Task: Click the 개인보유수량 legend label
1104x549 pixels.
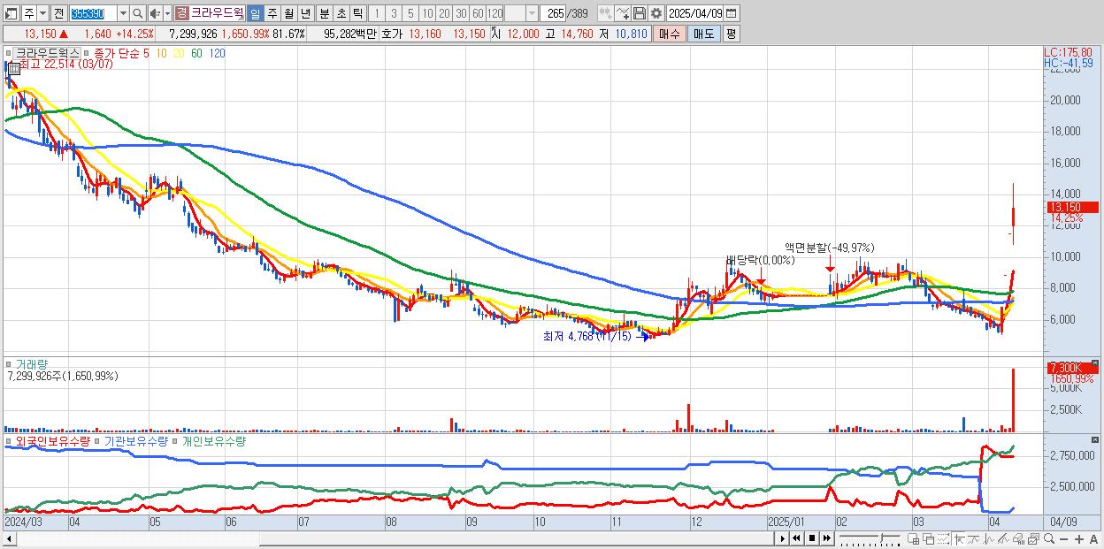Action: [x=214, y=441]
